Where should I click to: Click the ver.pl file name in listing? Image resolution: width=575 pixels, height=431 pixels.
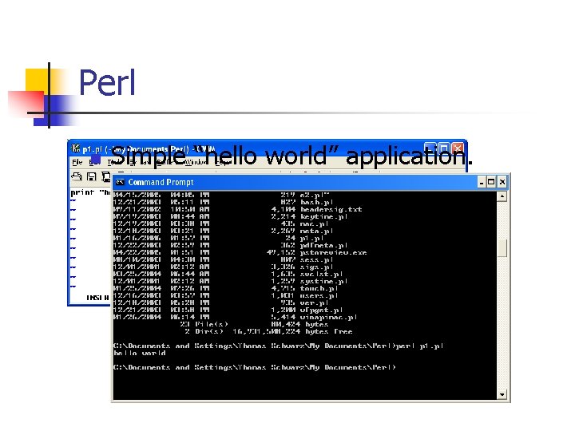pos(315,302)
